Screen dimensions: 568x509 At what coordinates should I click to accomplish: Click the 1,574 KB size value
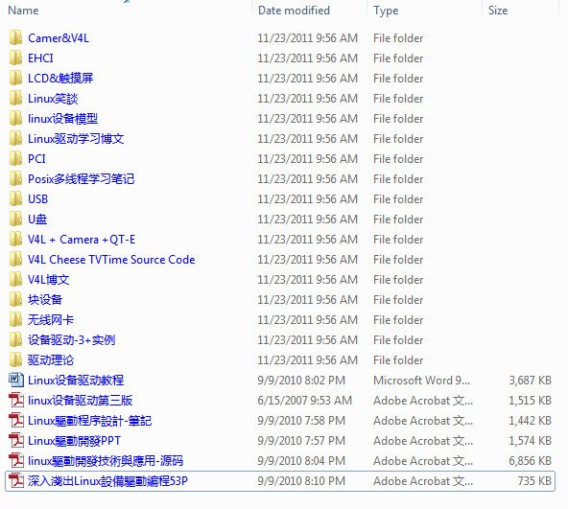[x=530, y=441]
